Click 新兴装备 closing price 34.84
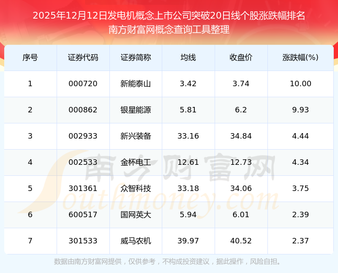338x273 pixels. tap(241, 136)
